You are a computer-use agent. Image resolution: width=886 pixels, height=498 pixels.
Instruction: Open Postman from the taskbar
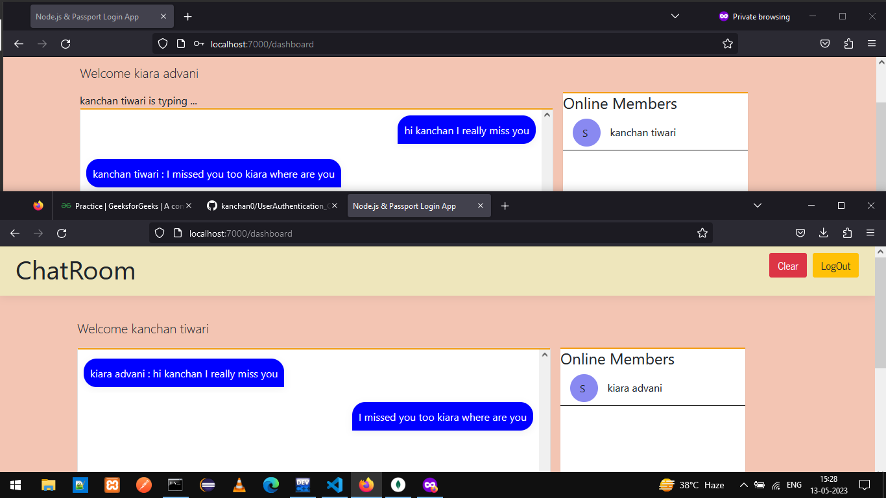click(143, 484)
